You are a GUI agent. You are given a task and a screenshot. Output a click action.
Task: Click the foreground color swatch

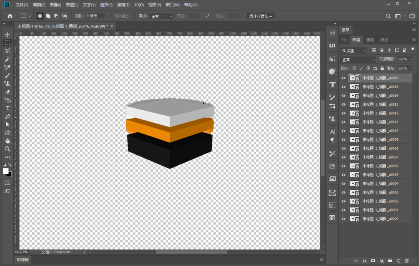click(x=5, y=171)
